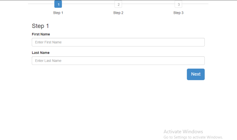
Task: Click the connector line between steps 1 and 2
Action: pyautogui.click(x=88, y=4)
